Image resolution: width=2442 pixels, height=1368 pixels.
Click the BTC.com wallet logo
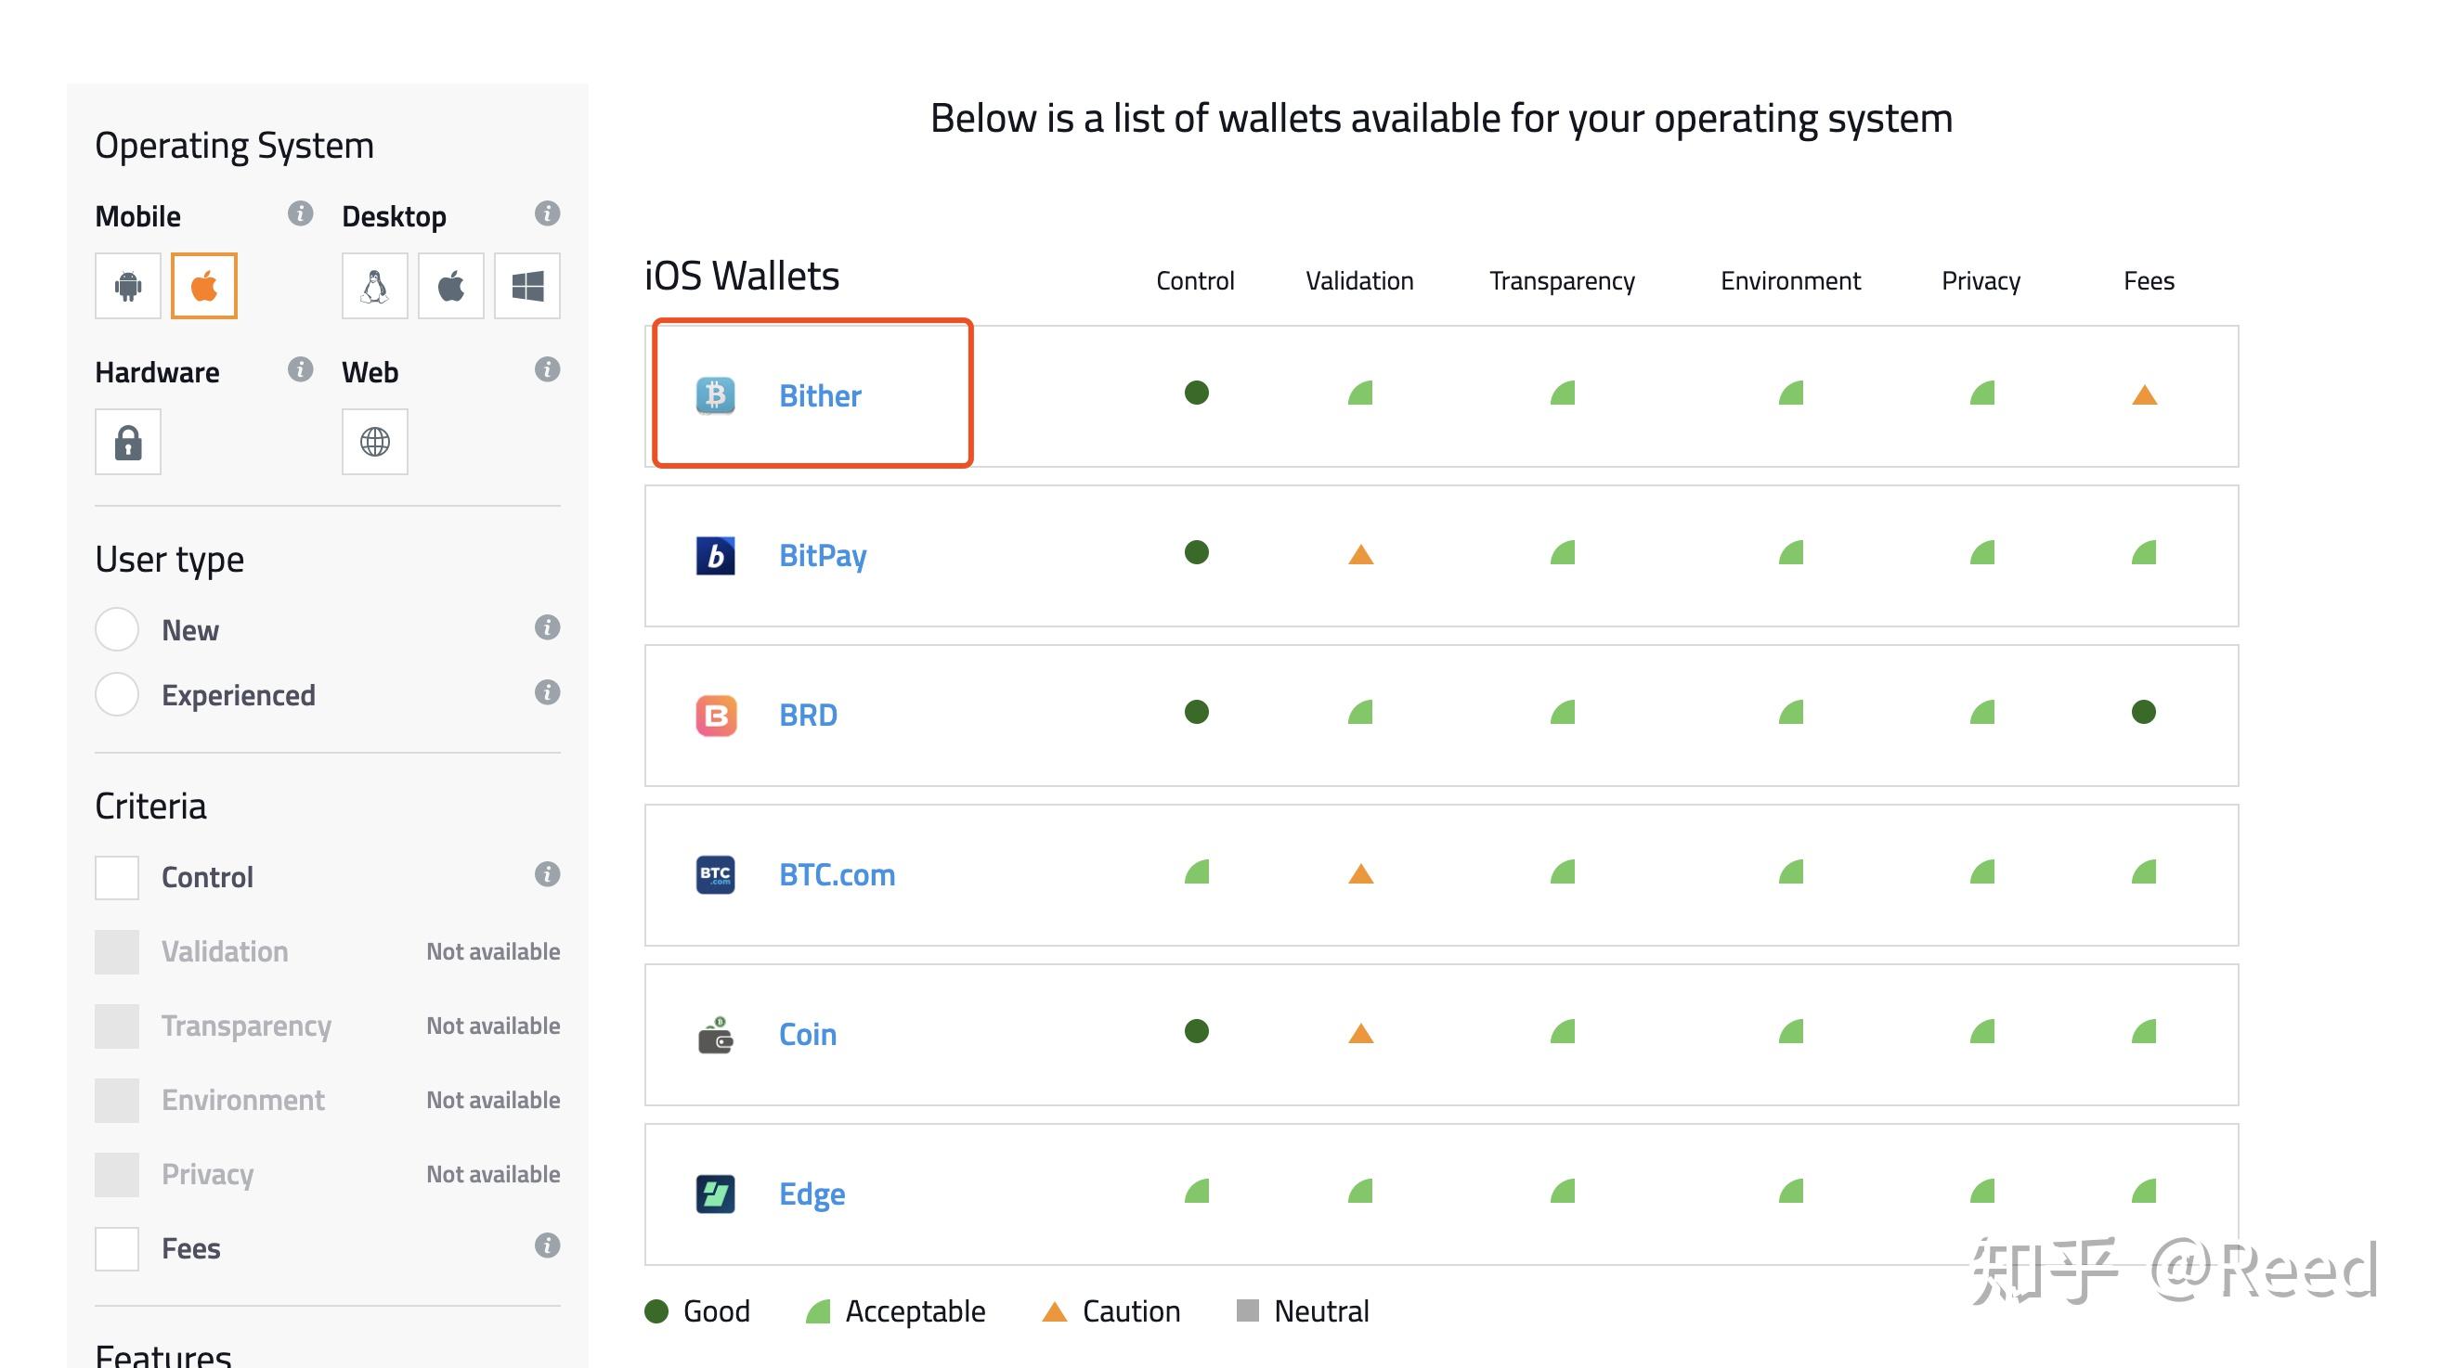pyautogui.click(x=716, y=875)
